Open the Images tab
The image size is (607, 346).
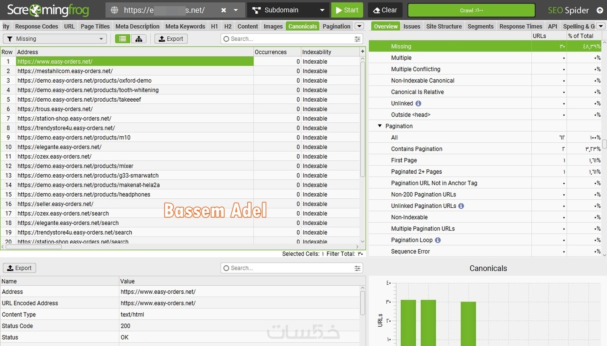point(273,26)
